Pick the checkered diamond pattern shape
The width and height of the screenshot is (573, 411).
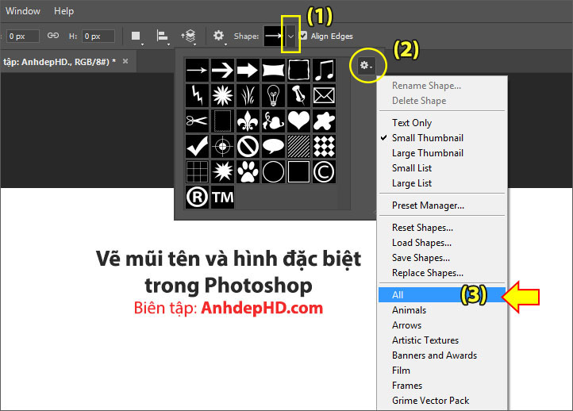pos(324,146)
